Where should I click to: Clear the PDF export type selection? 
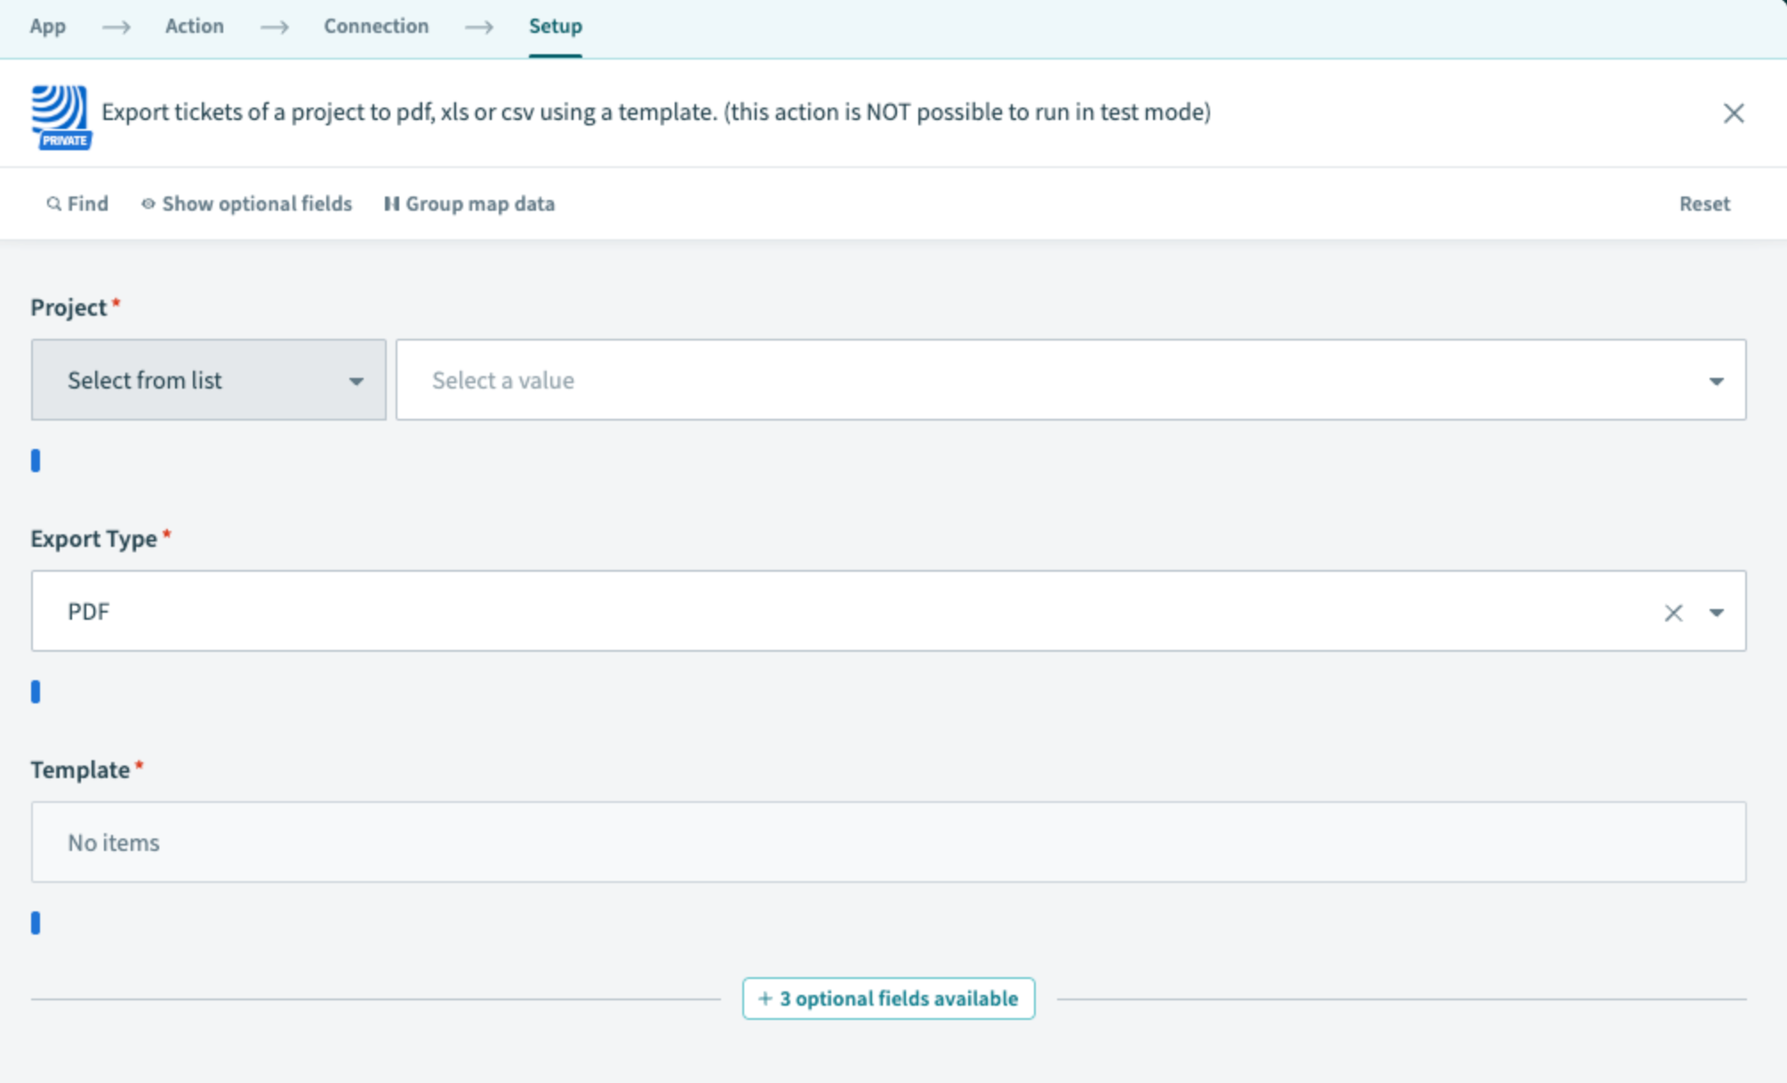(1673, 613)
